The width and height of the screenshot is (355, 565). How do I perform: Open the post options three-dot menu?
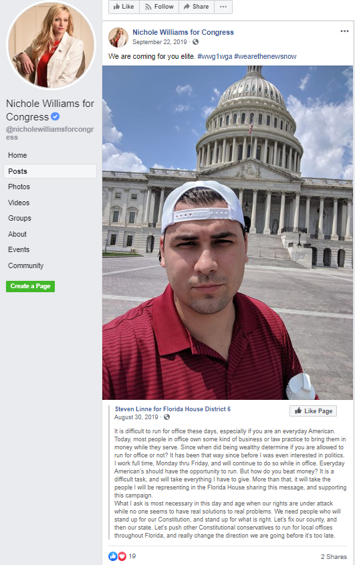click(344, 31)
